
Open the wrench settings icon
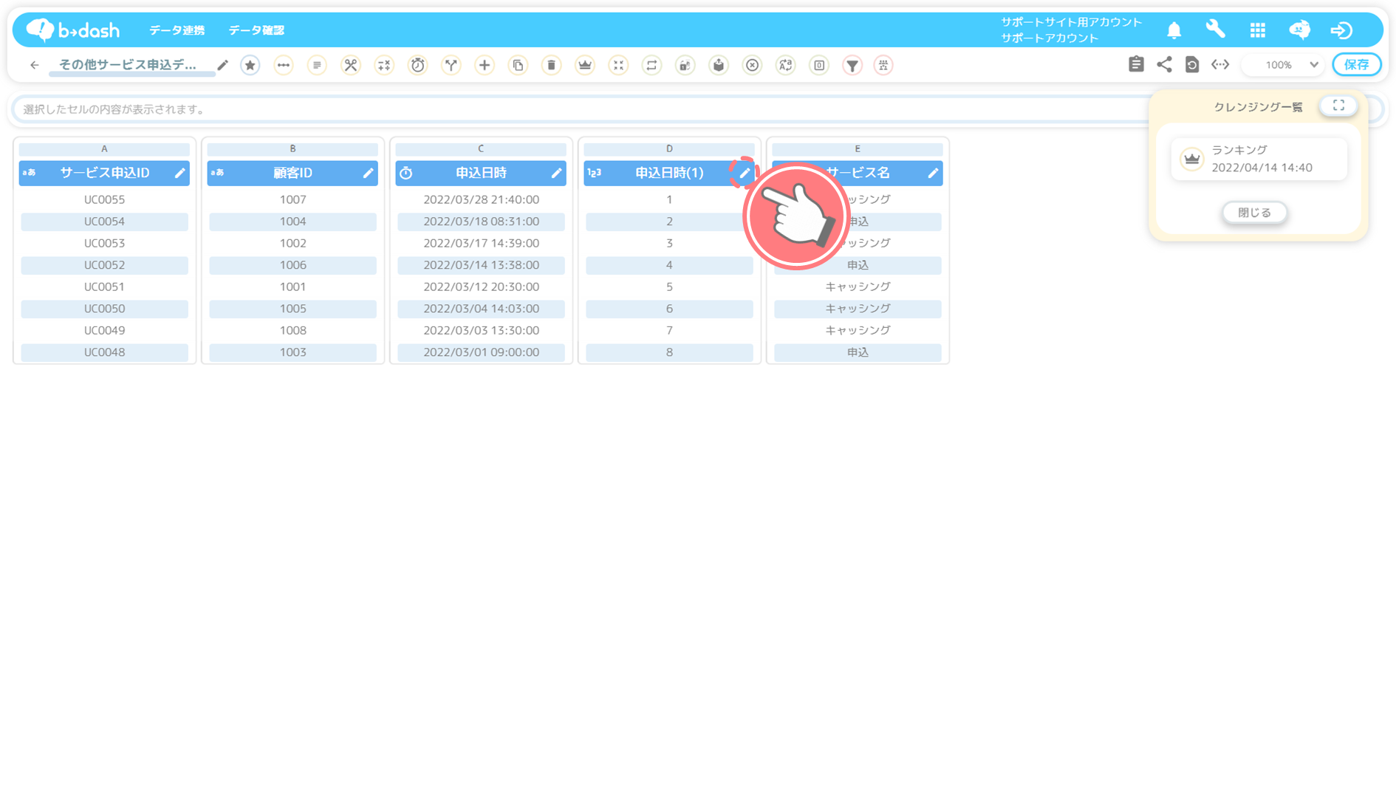[1216, 30]
